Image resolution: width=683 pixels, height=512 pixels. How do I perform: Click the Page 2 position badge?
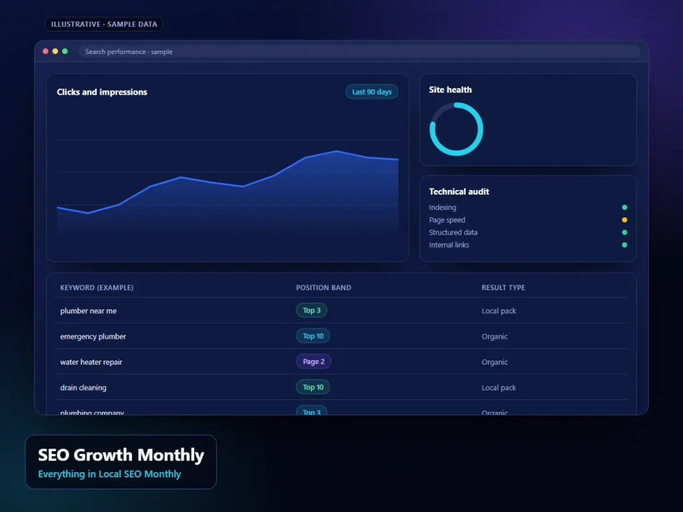[313, 362]
